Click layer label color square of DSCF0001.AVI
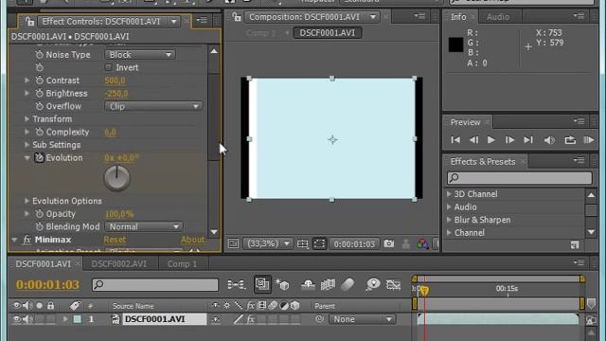 (78, 319)
